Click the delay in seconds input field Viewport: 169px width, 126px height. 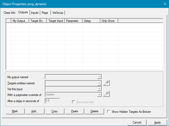coord(52,101)
